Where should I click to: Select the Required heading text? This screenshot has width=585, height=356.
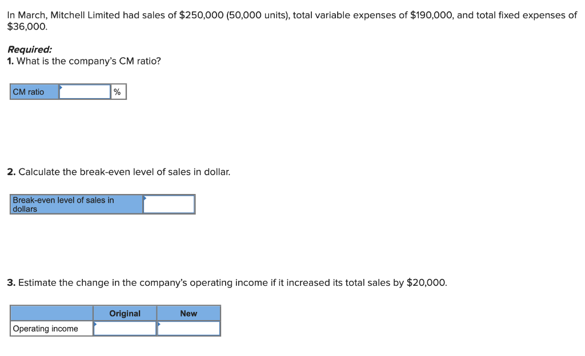click(26, 50)
